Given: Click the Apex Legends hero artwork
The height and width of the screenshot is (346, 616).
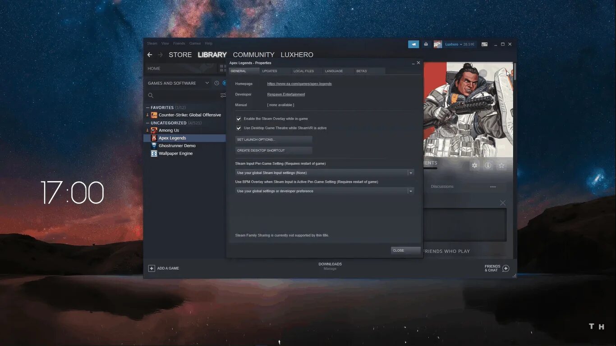Looking at the screenshot, I should (468, 109).
